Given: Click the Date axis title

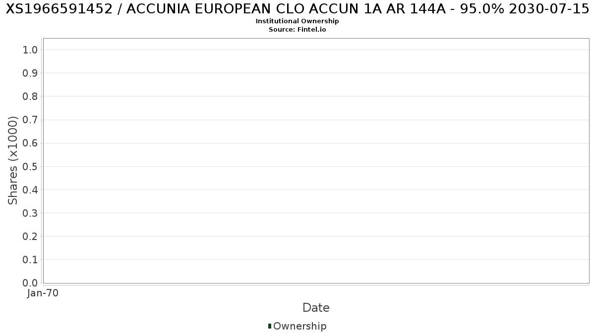Looking at the screenshot, I should tap(316, 308).
